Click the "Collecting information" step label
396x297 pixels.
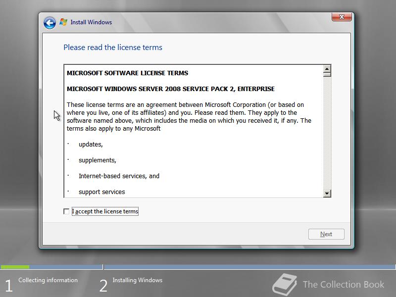(x=48, y=280)
